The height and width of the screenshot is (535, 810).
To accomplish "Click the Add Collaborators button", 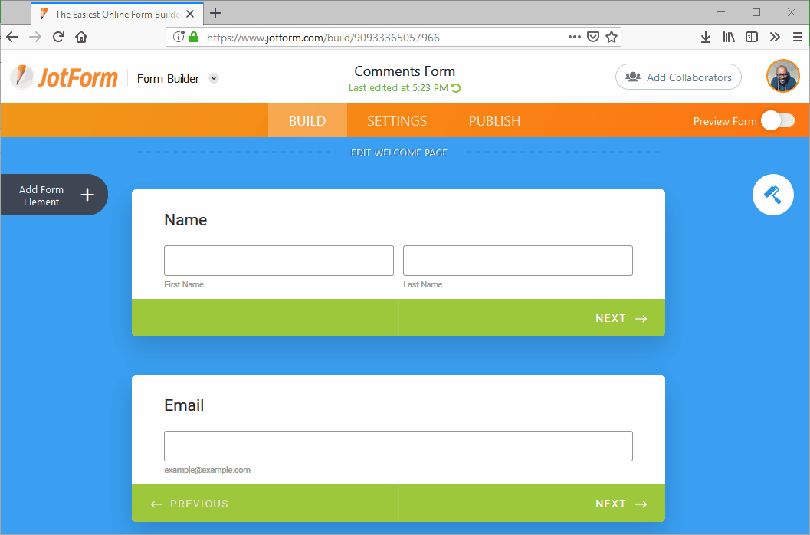I will [678, 77].
